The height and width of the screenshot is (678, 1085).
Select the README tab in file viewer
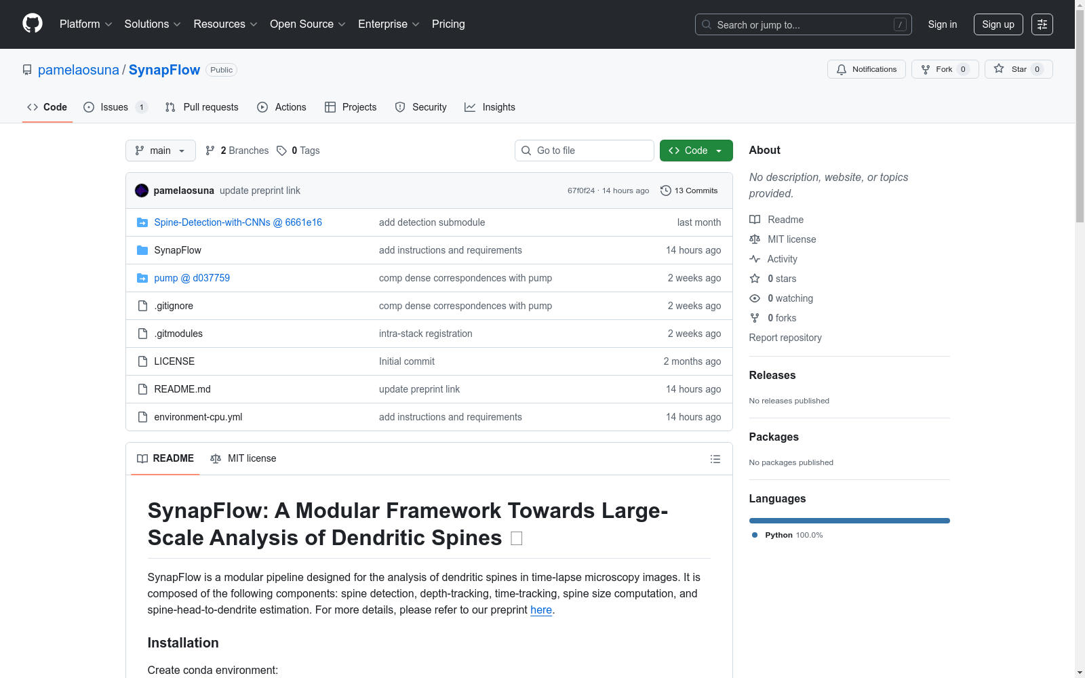click(x=165, y=458)
